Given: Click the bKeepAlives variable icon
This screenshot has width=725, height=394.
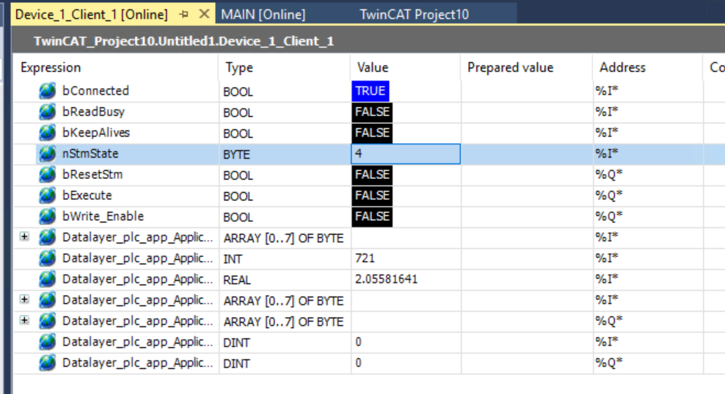Looking at the screenshot, I should point(47,133).
